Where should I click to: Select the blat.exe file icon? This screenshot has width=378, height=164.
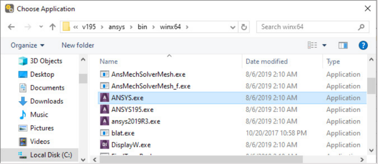click(104, 133)
